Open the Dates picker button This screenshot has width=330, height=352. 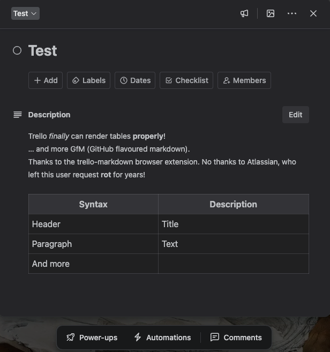pyautogui.click(x=135, y=80)
